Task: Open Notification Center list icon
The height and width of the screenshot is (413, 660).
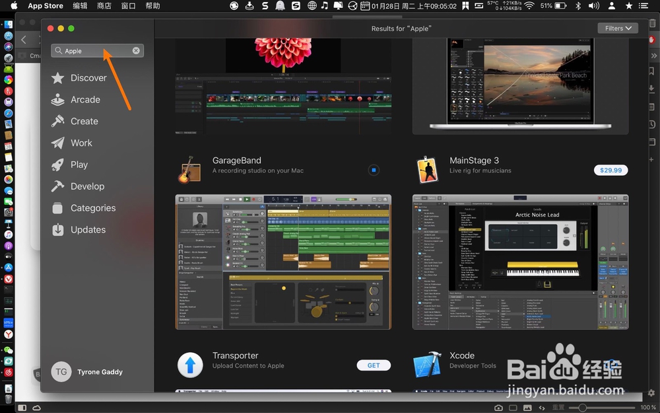Action: (x=643, y=5)
